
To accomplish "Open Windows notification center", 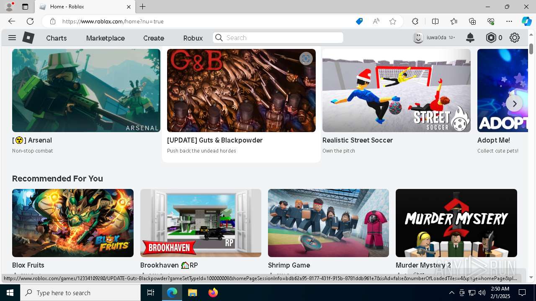I will pyautogui.click(x=522, y=293).
